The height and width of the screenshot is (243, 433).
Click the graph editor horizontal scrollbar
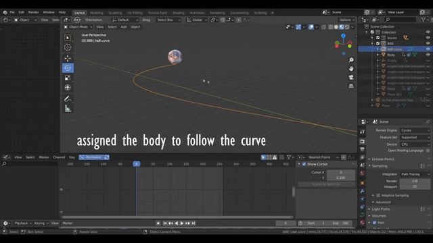tap(177, 217)
